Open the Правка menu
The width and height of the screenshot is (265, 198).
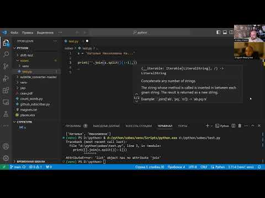coord(28,32)
